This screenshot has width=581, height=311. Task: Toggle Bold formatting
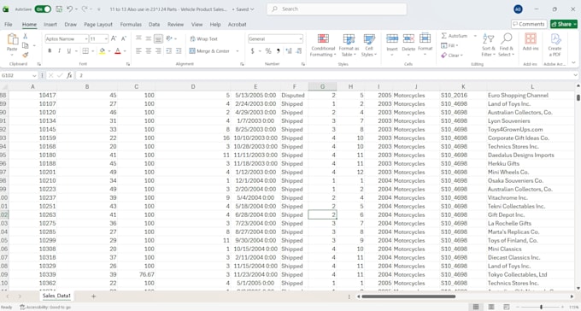50,51
